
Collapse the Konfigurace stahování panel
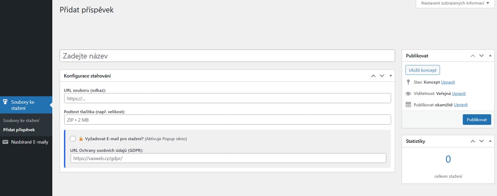pyautogui.click(x=390, y=75)
